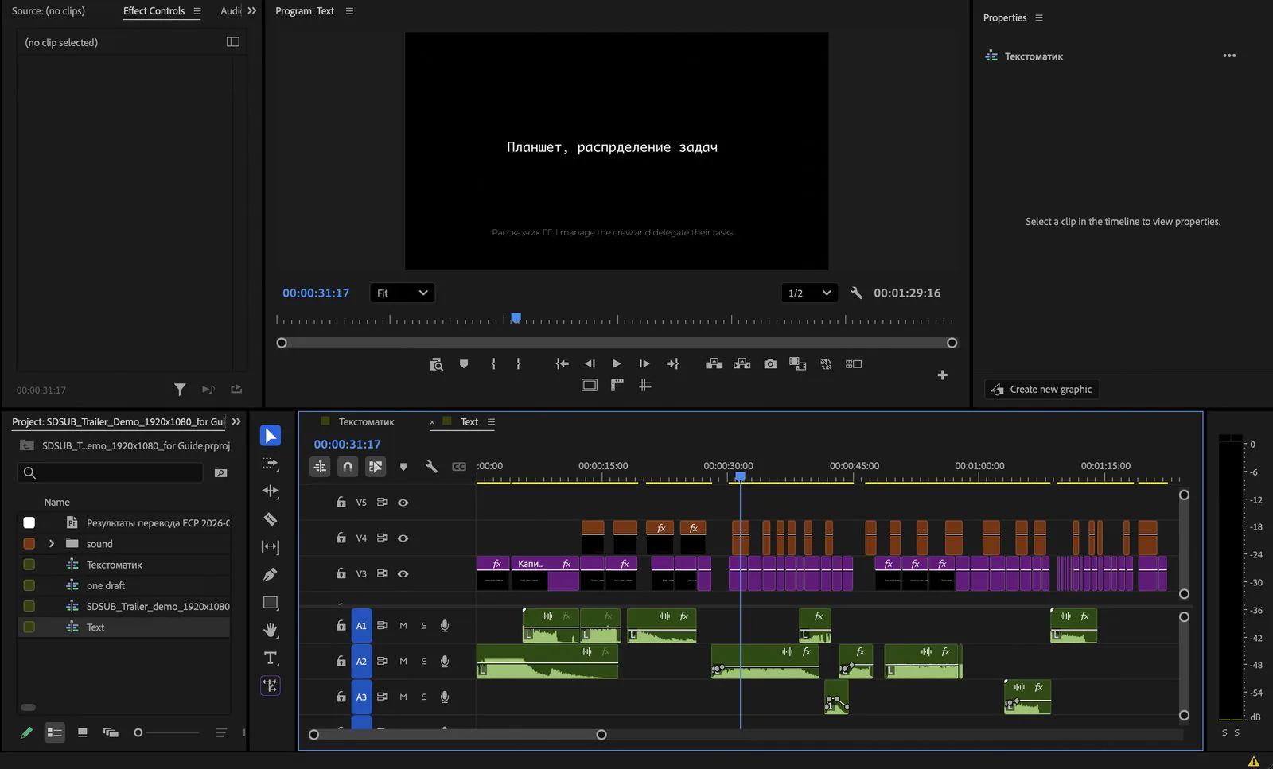Click Mark Out bracket icon
This screenshot has height=769, width=1273.
pos(519,363)
